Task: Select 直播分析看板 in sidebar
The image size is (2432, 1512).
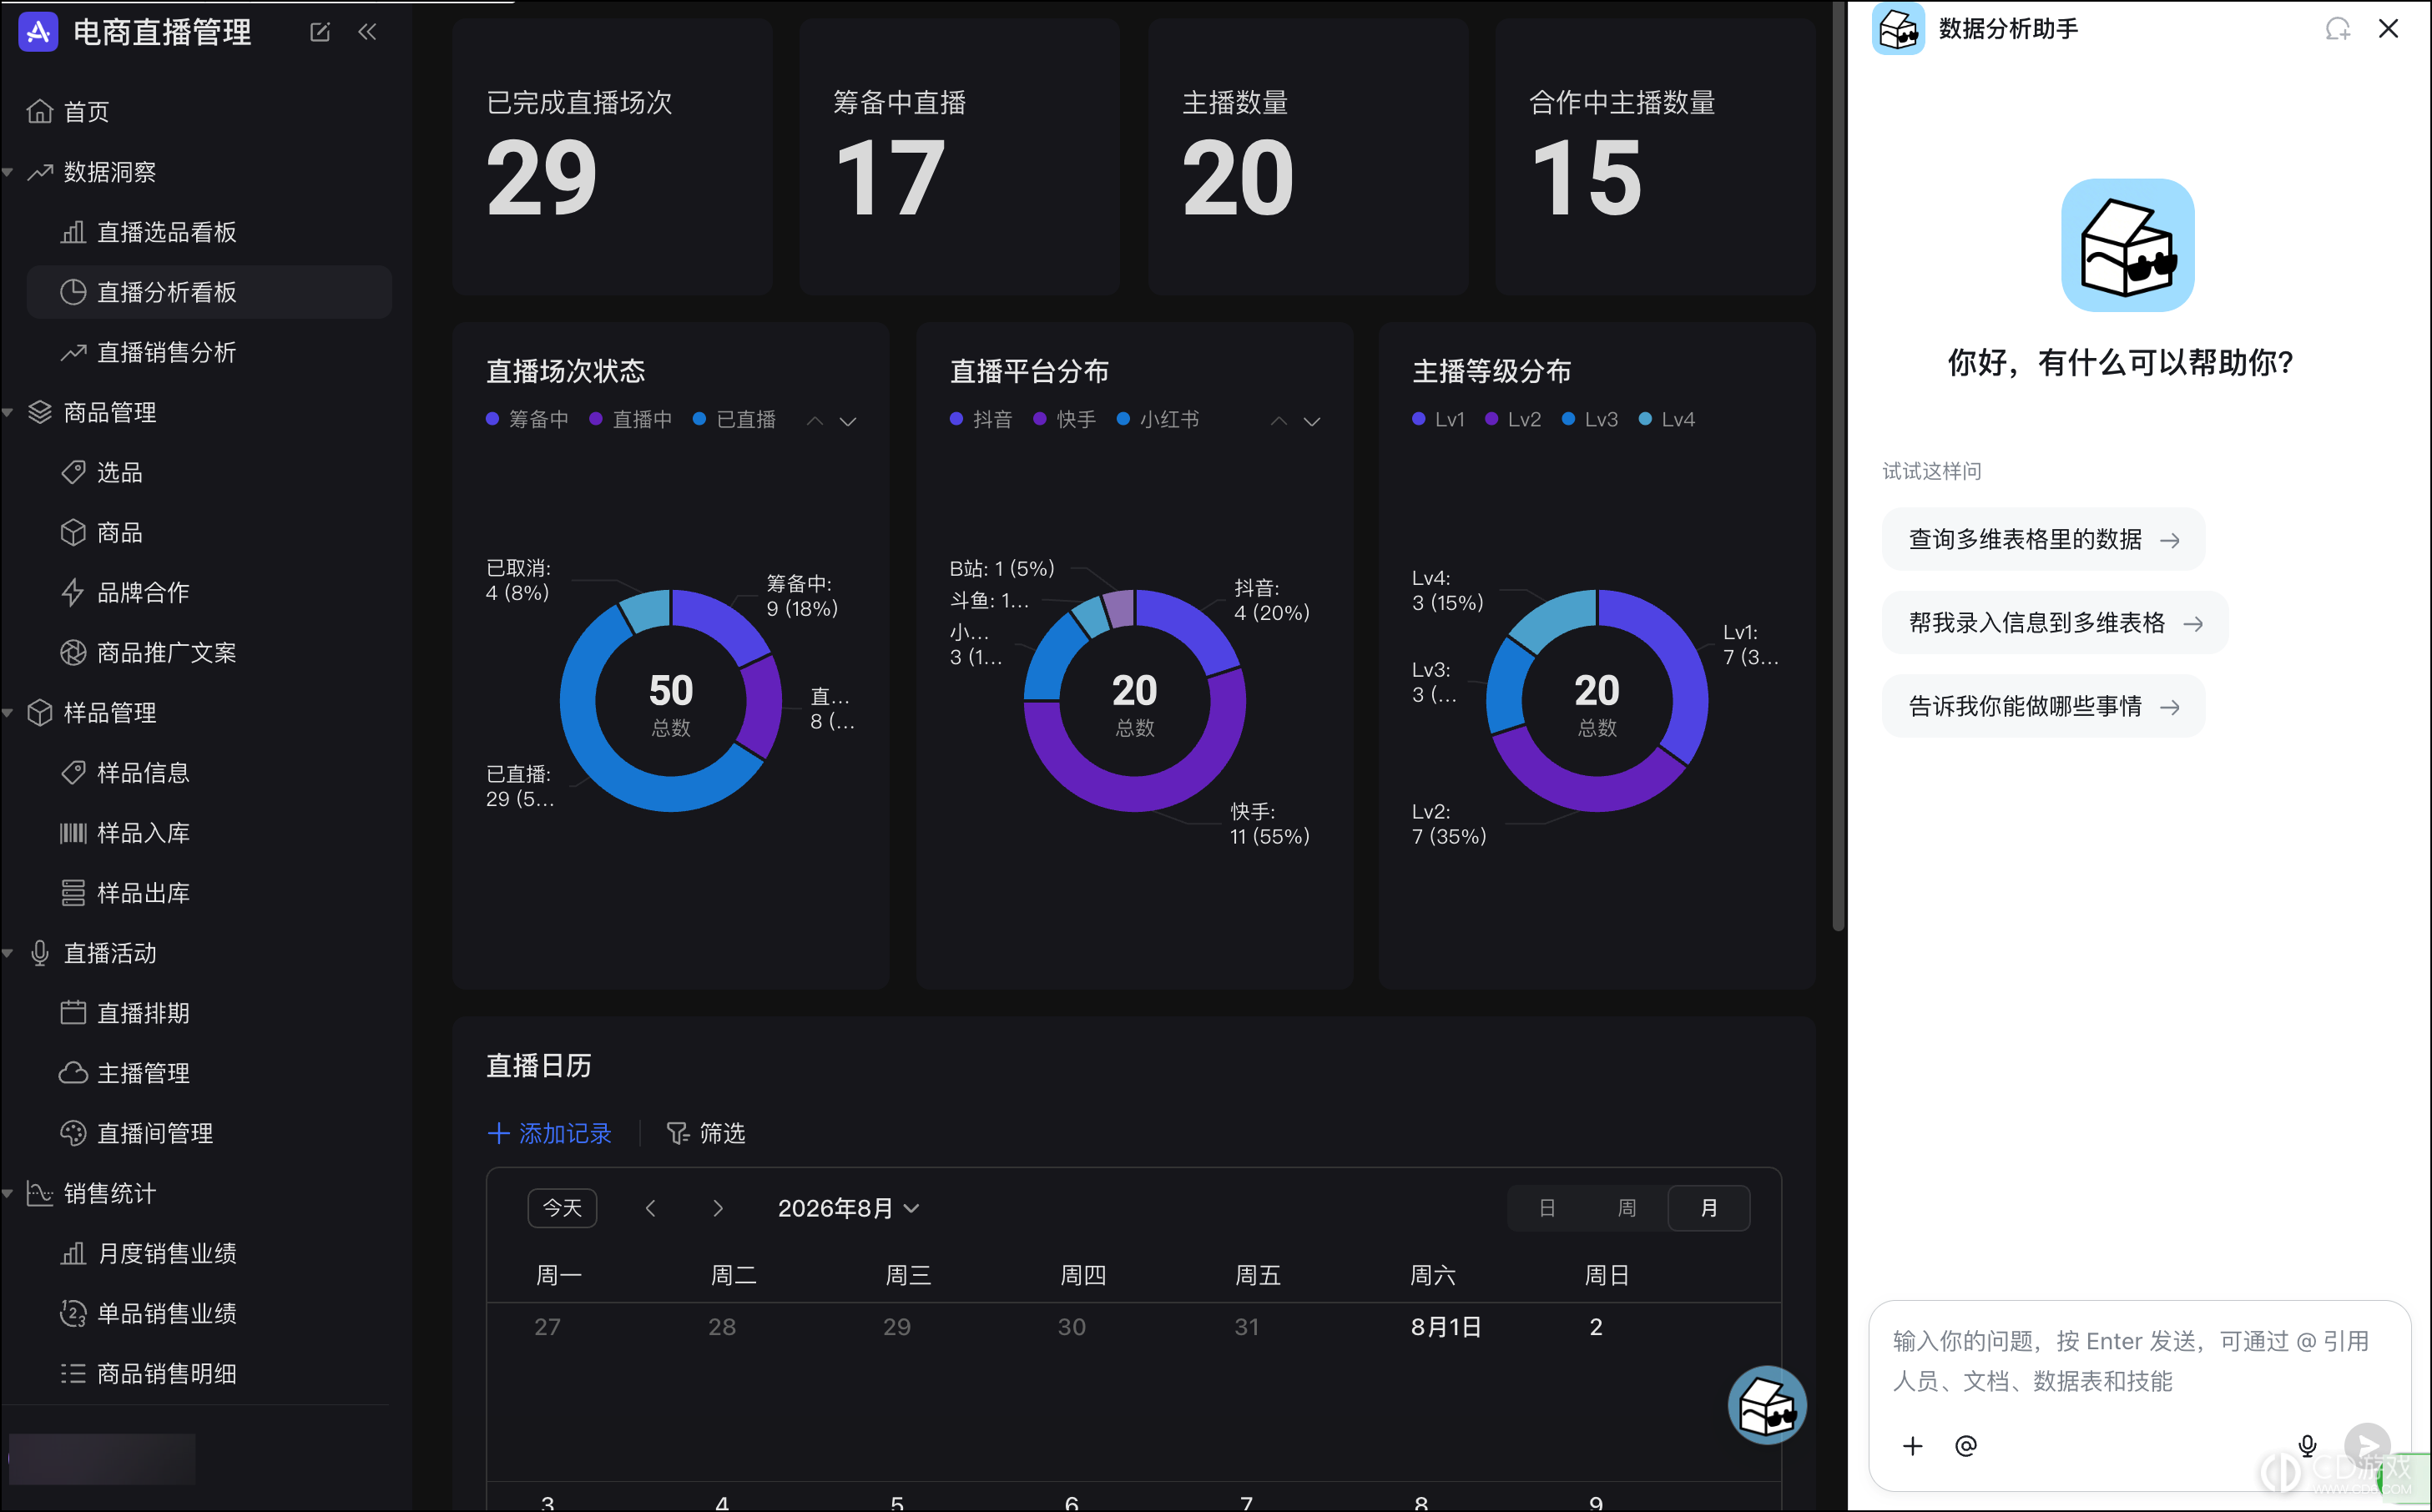Action: point(207,292)
